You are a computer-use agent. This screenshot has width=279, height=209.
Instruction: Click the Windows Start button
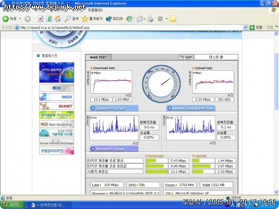12,205
